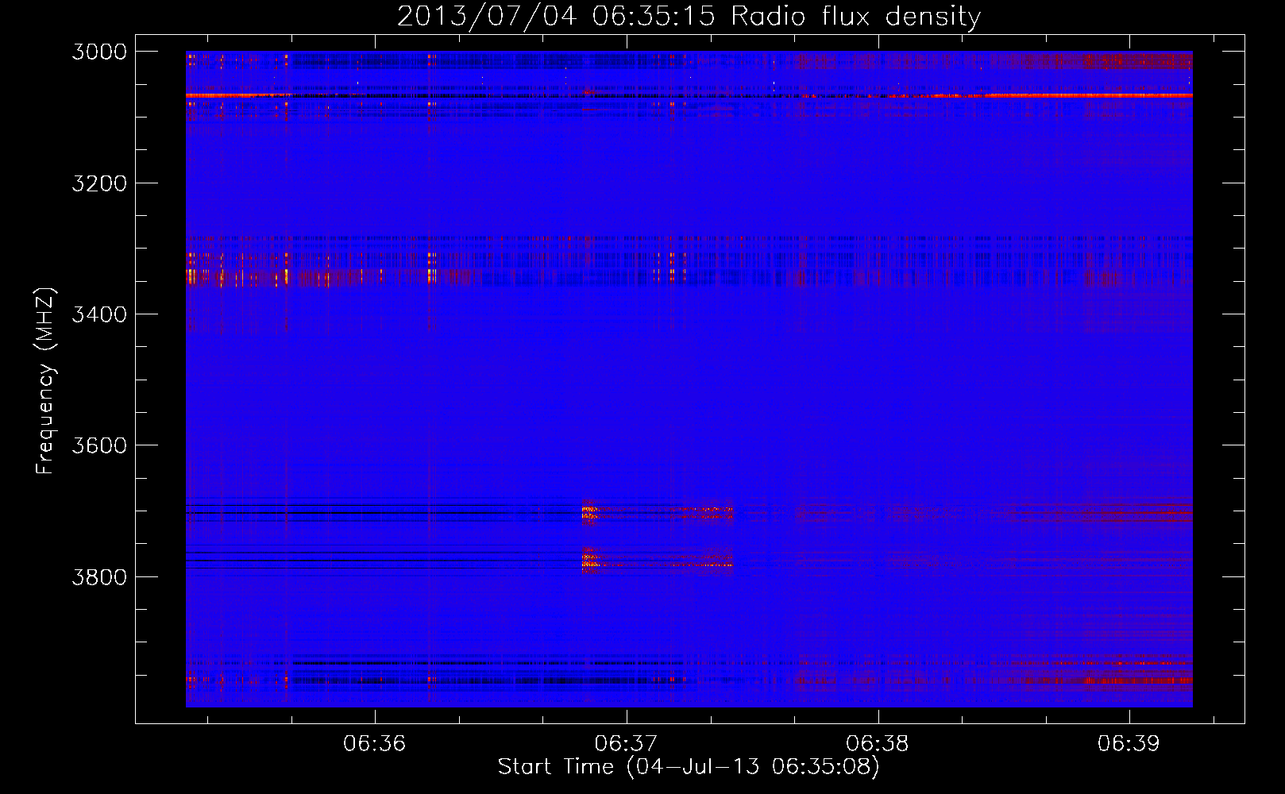Click the 3600 frequency tick label
Screen dimensions: 1285x794
pos(99,445)
